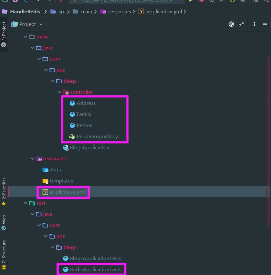Screen dimensions: 271x275
Task: Click the resources folder label in tree
Action: pyautogui.click(x=55, y=158)
